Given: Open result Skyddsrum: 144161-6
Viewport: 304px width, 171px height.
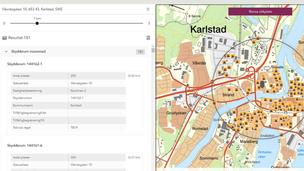Looking at the screenshot, I should click(x=25, y=145).
